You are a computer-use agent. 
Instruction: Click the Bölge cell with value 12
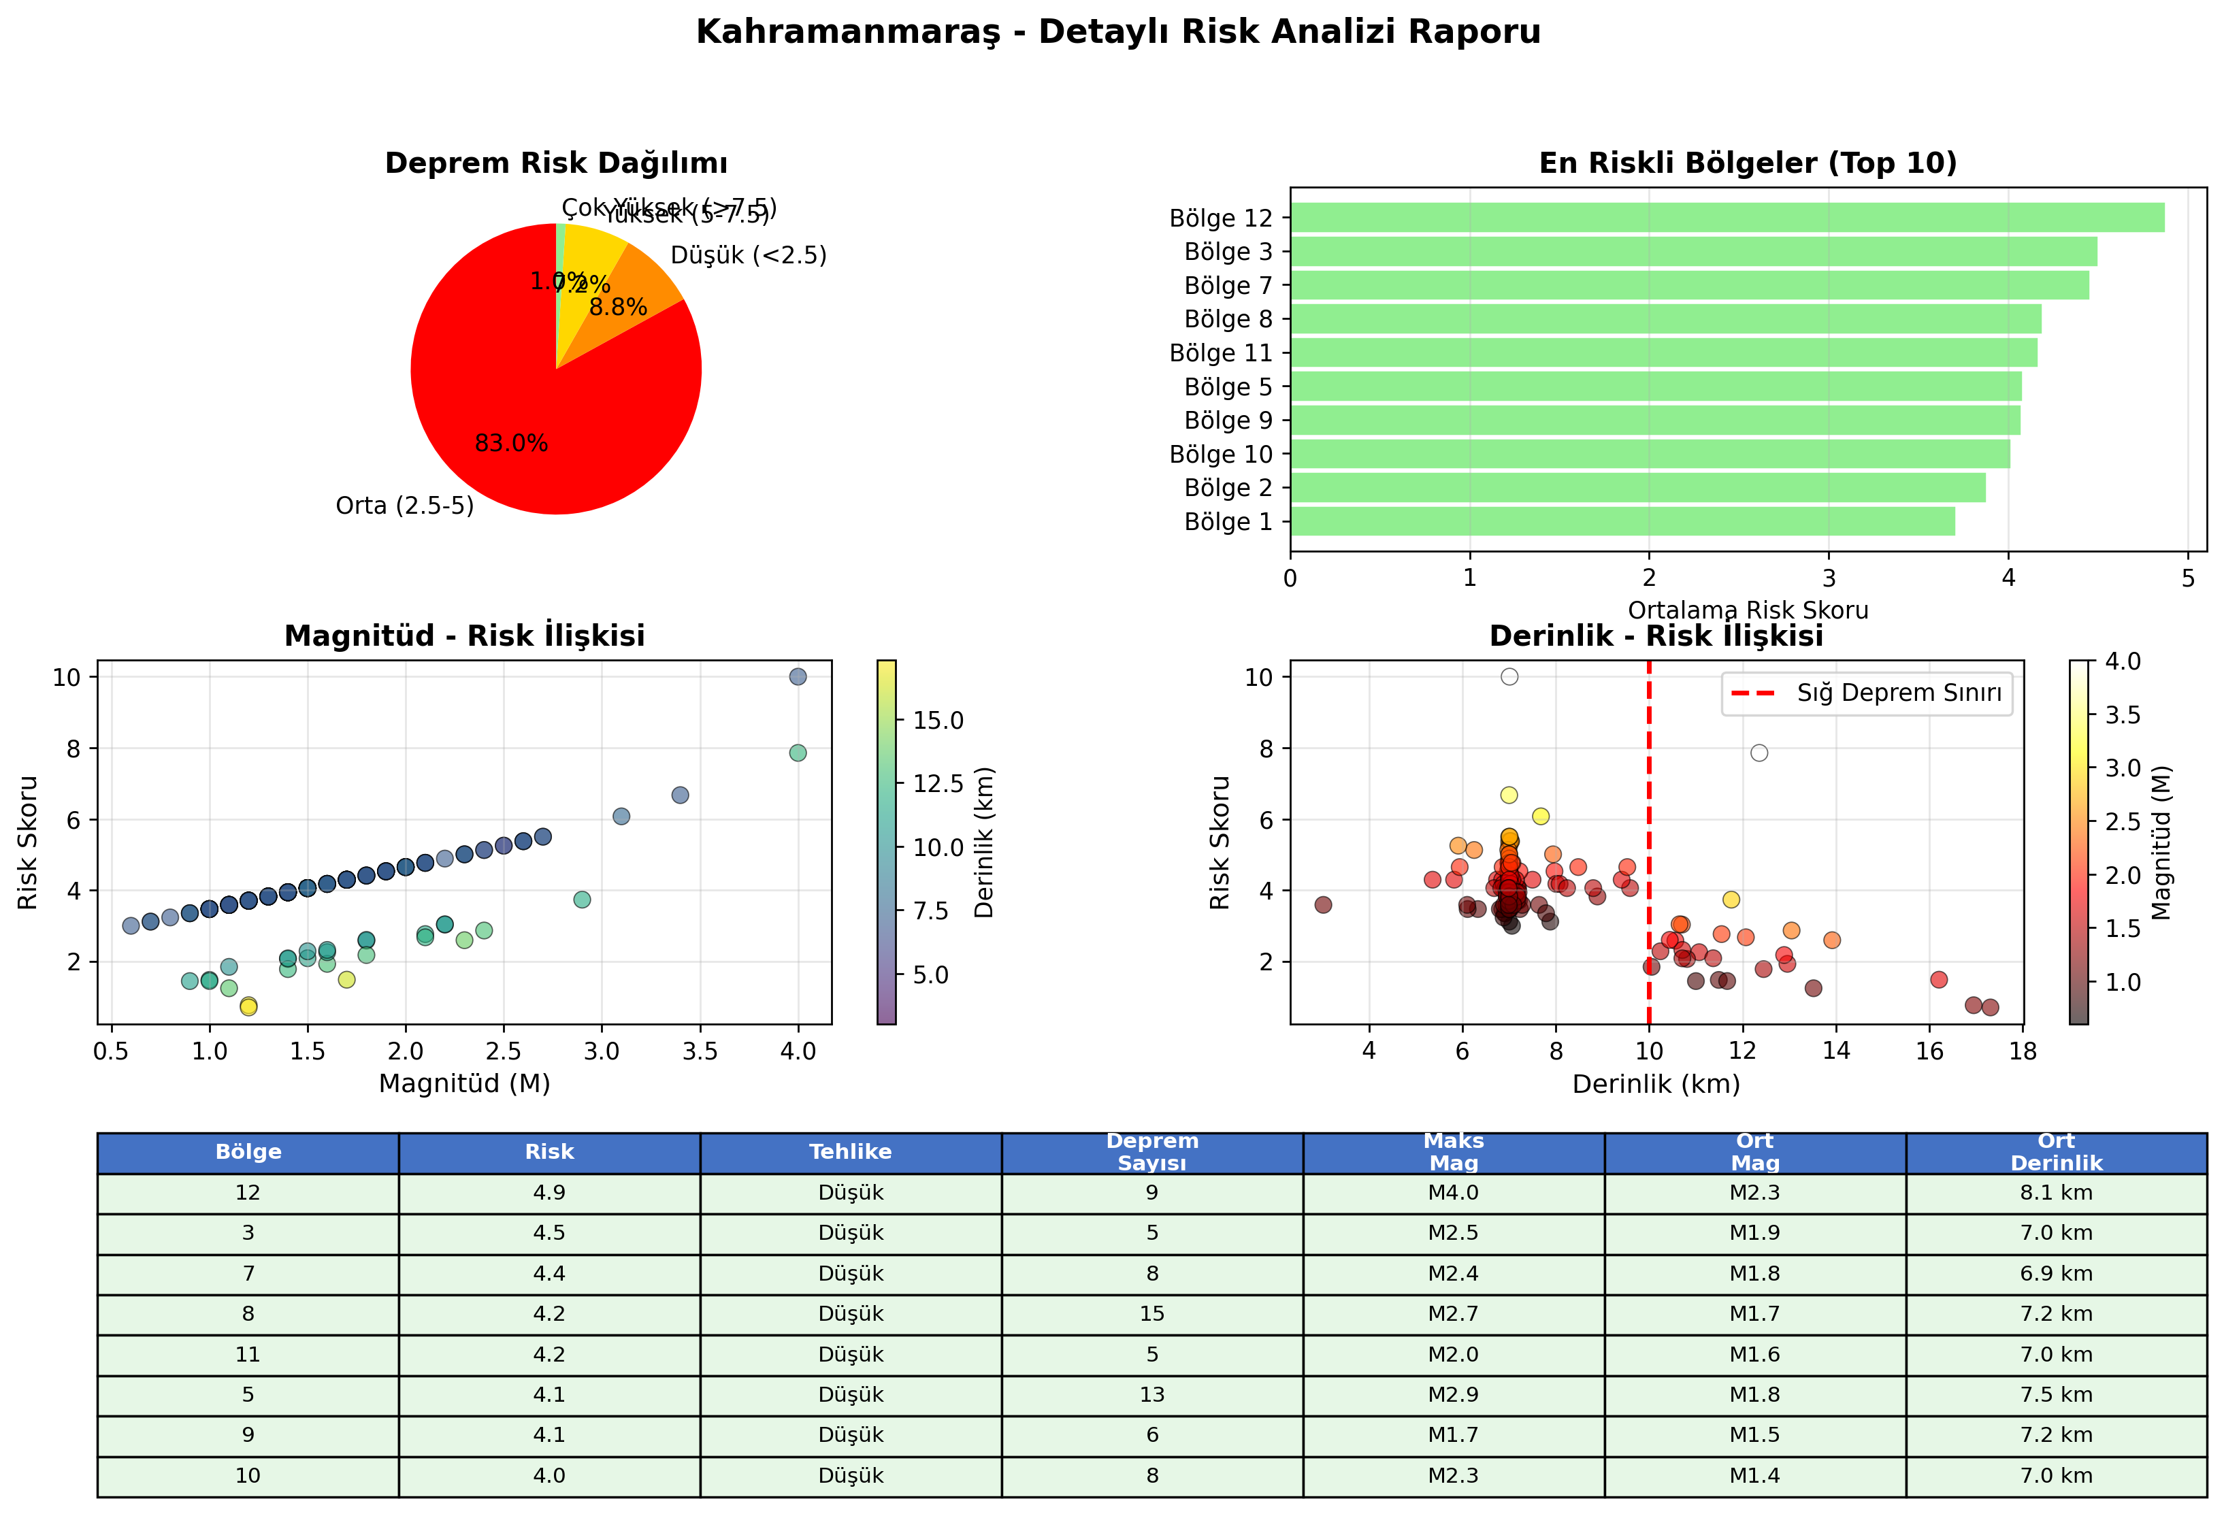(248, 1194)
